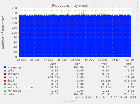Click the '26 Dec' x-axis date label
Screen dimensions: 140x104
point(35,60)
